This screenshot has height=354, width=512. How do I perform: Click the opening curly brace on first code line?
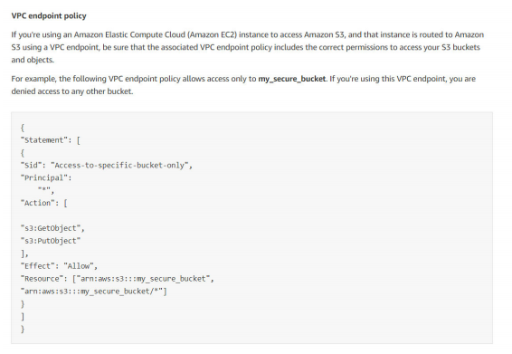[23, 128]
